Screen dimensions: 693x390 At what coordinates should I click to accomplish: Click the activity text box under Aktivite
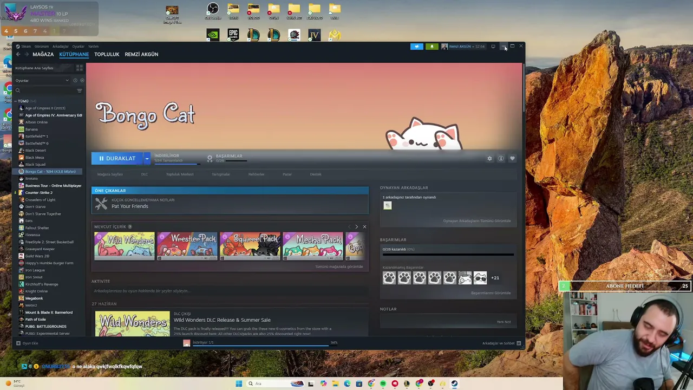click(x=230, y=291)
